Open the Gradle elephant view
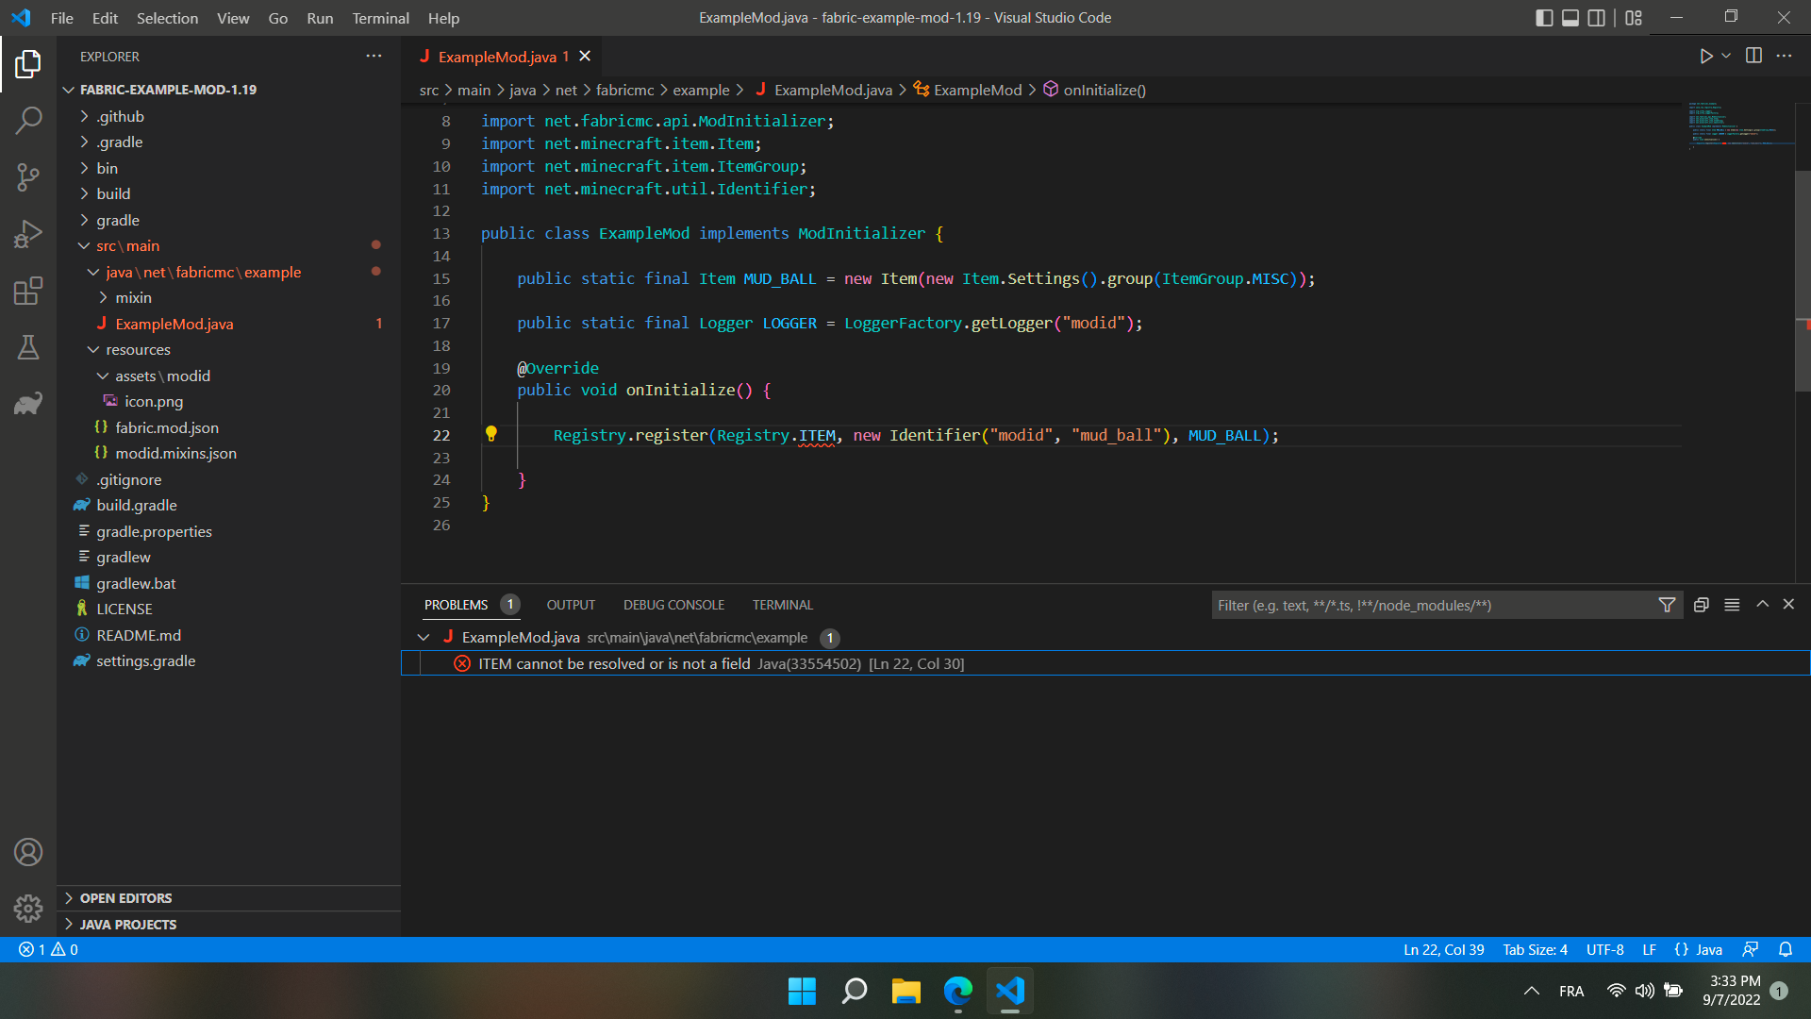 point(28,404)
